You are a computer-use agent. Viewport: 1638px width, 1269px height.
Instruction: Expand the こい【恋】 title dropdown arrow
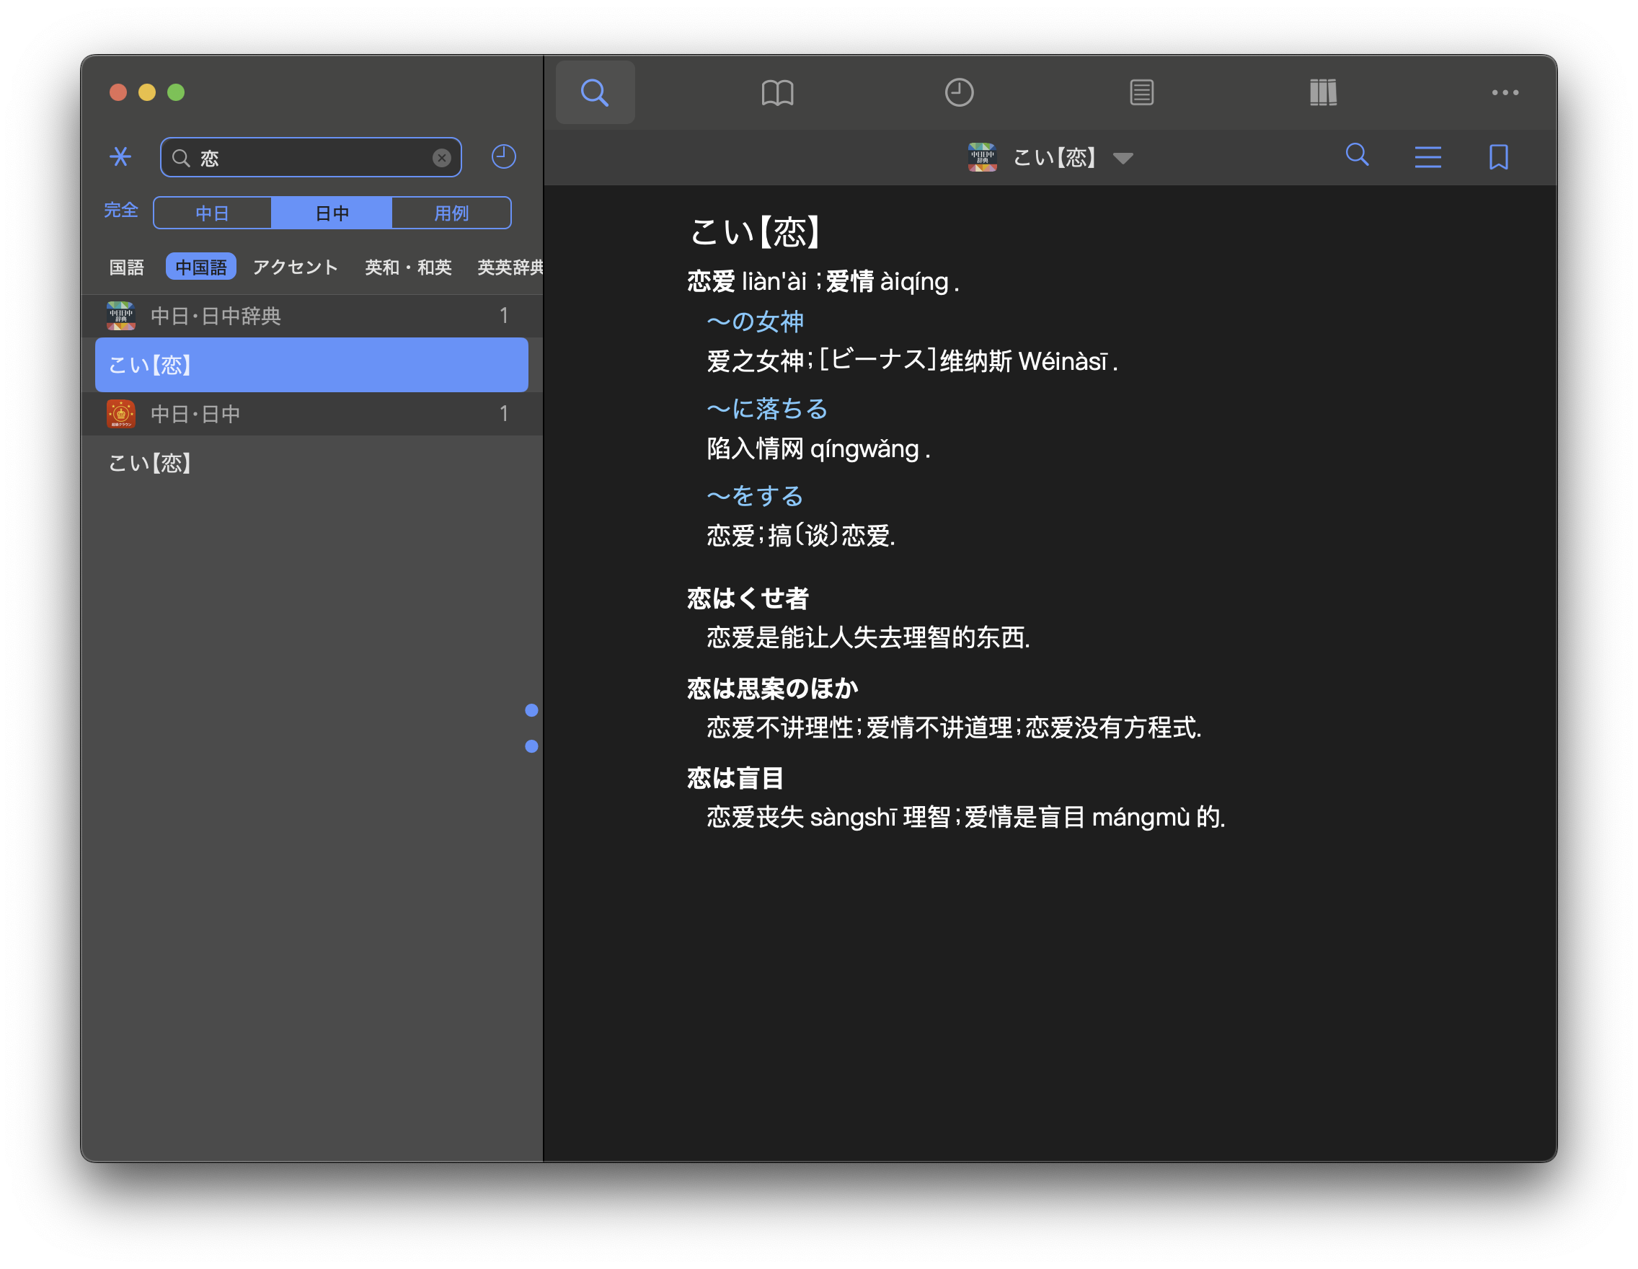(1123, 158)
